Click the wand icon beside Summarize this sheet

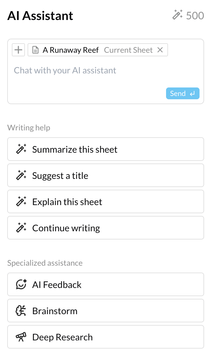pyautogui.click(x=21, y=149)
